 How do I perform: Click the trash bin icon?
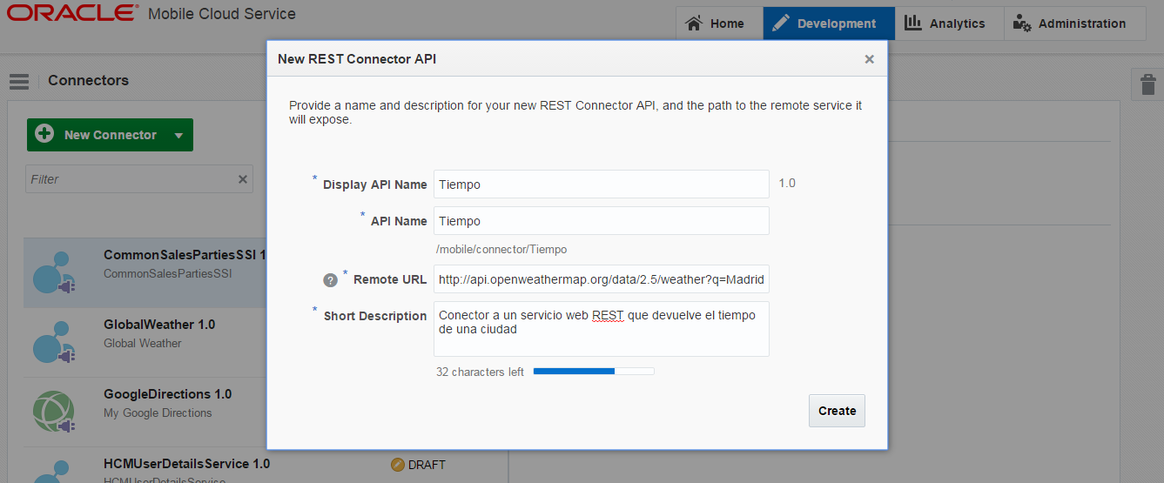pos(1147,84)
